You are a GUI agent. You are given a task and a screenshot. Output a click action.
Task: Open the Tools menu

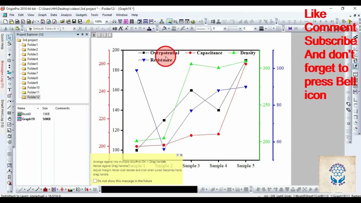(x=94, y=15)
